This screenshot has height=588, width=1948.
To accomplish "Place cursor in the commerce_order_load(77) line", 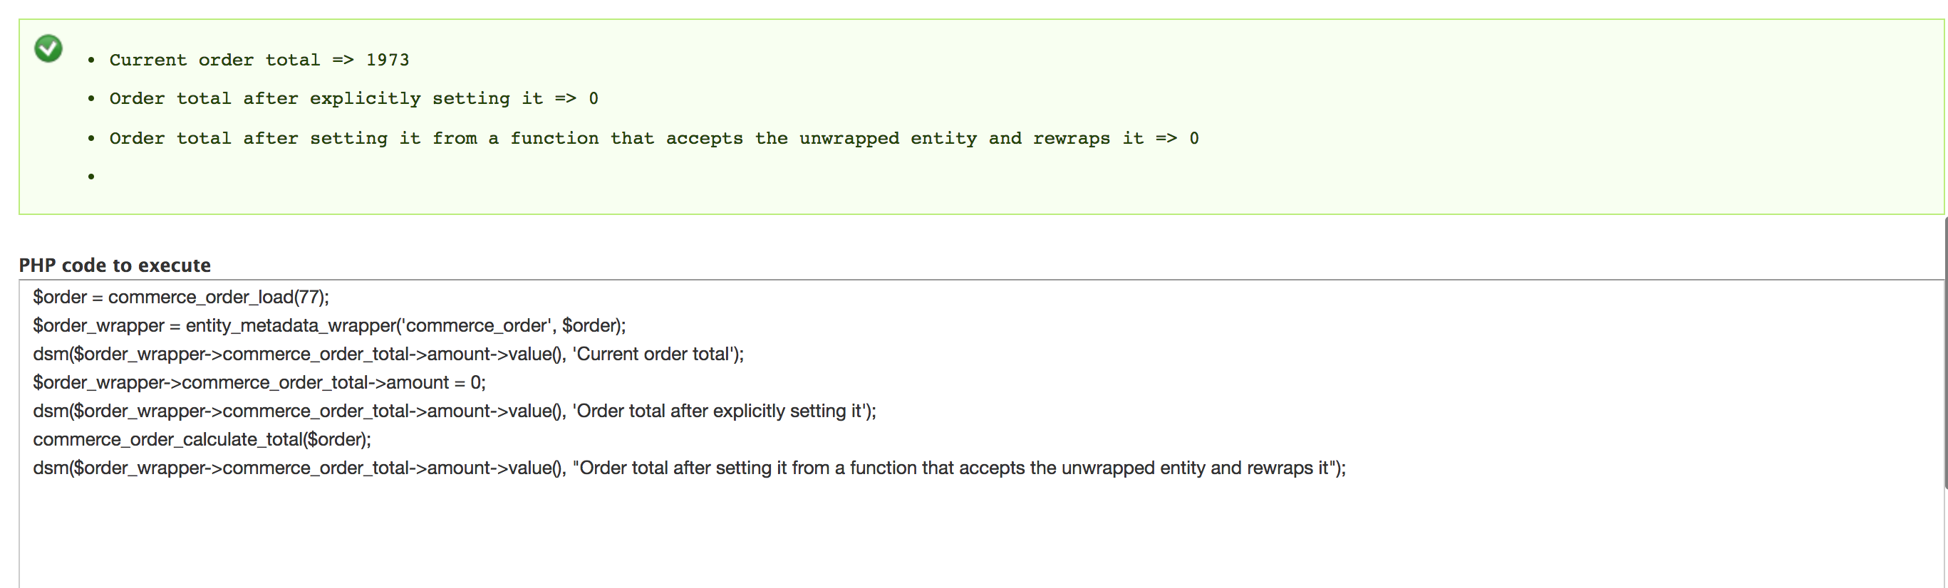I will [181, 297].
